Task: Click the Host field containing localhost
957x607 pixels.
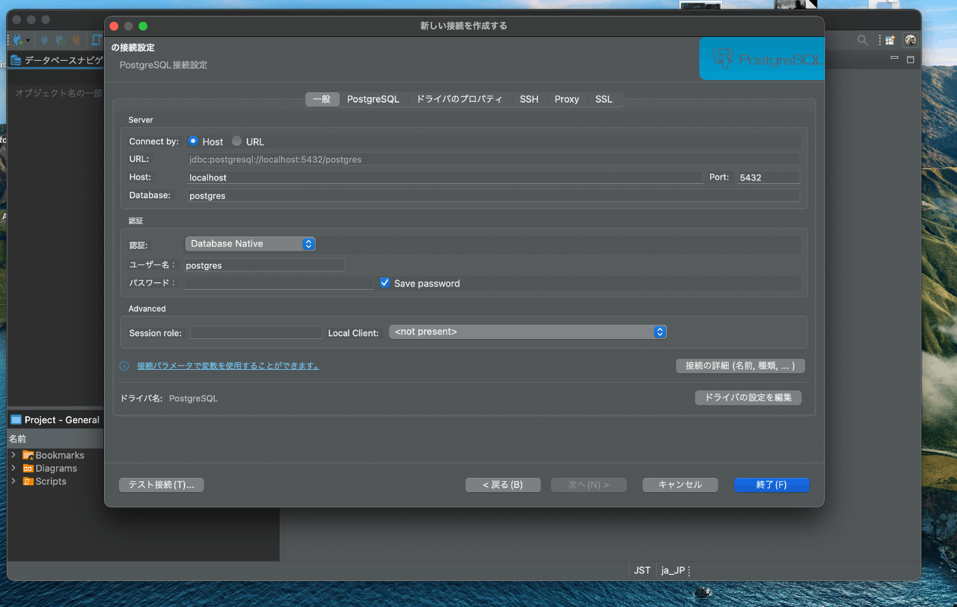Action: tap(445, 177)
